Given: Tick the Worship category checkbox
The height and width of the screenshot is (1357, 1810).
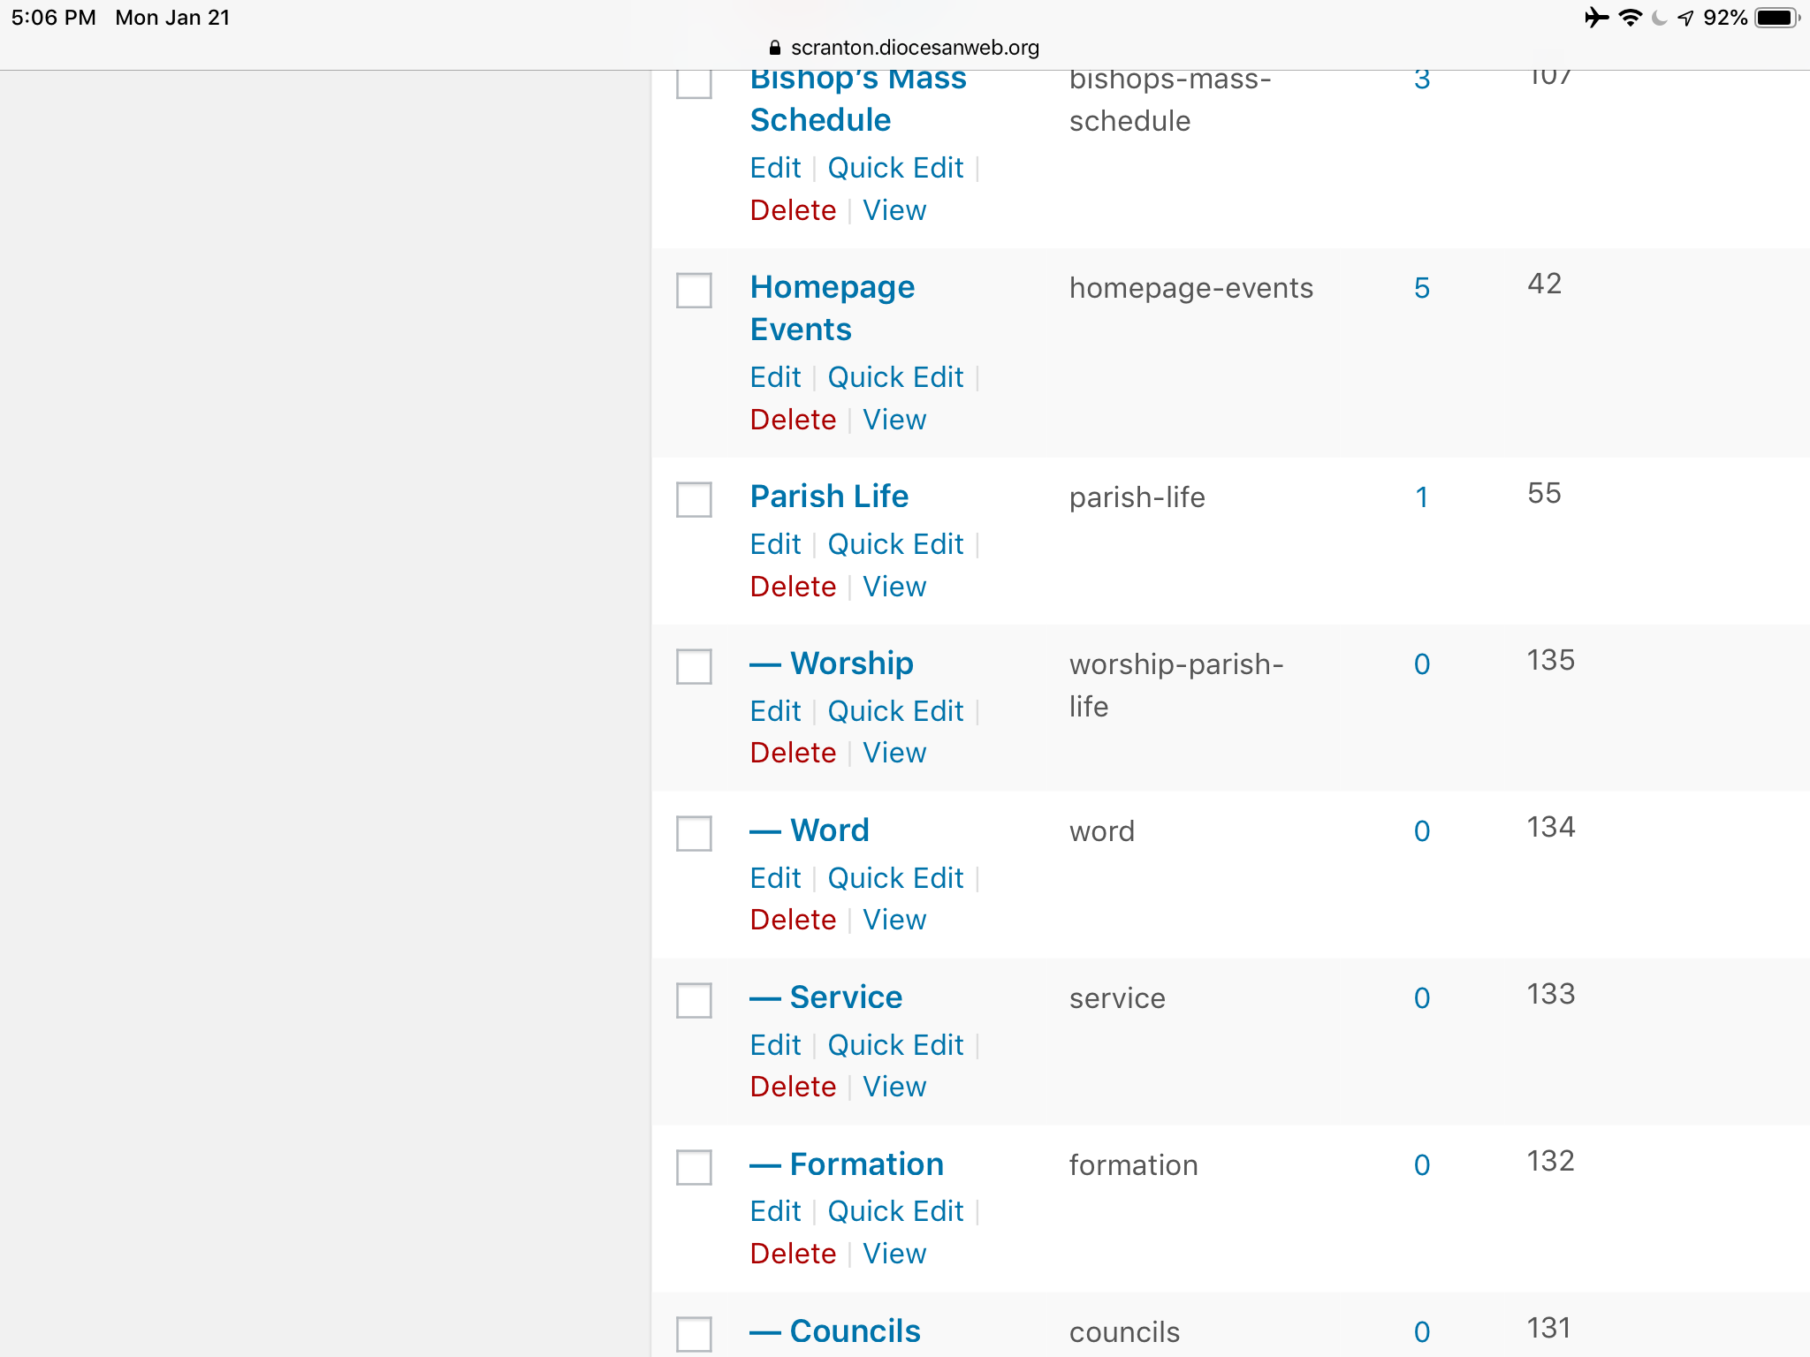Looking at the screenshot, I should 694,667.
